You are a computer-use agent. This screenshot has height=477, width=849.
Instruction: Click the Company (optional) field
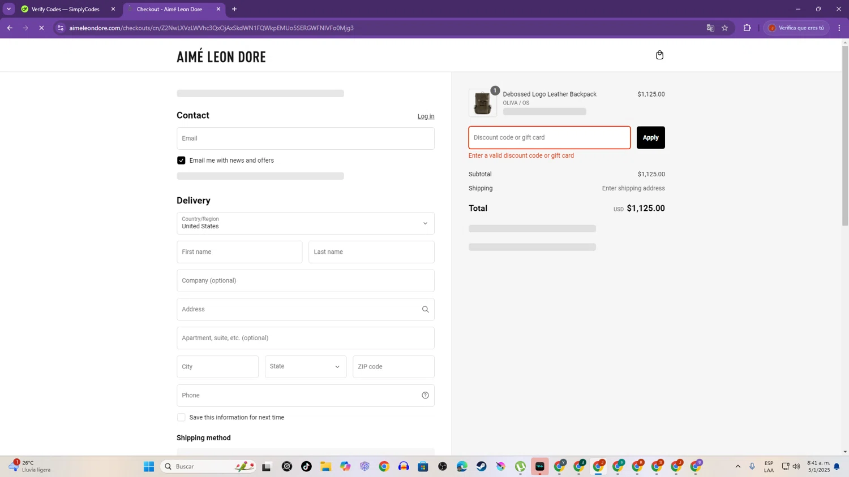coord(306,281)
